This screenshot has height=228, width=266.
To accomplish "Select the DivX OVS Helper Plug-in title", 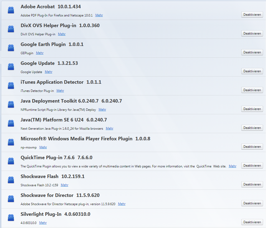I will point(60,26).
